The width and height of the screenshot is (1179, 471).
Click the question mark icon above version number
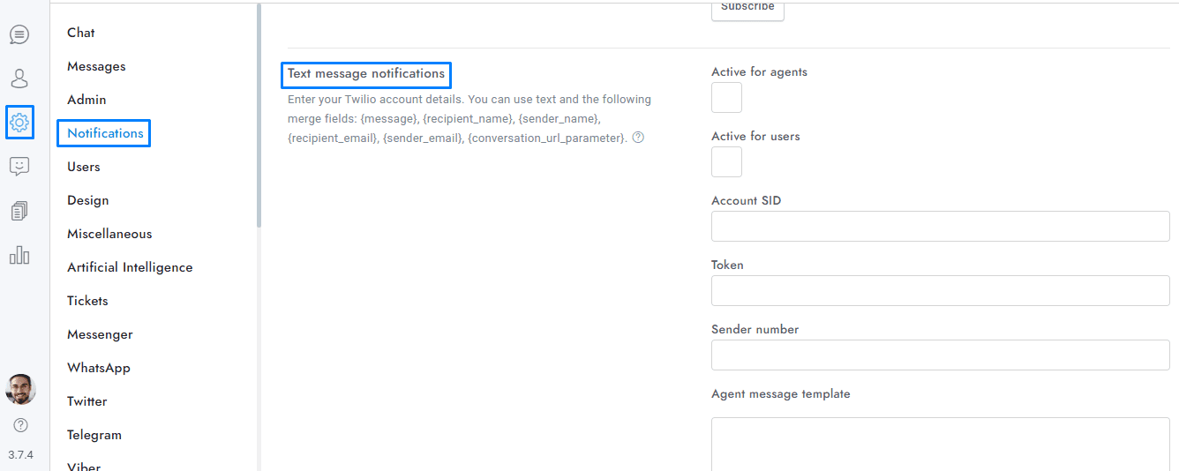click(20, 425)
